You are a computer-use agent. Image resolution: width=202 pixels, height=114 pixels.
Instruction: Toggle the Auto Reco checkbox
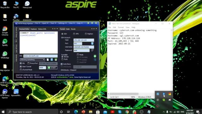pos(62,64)
